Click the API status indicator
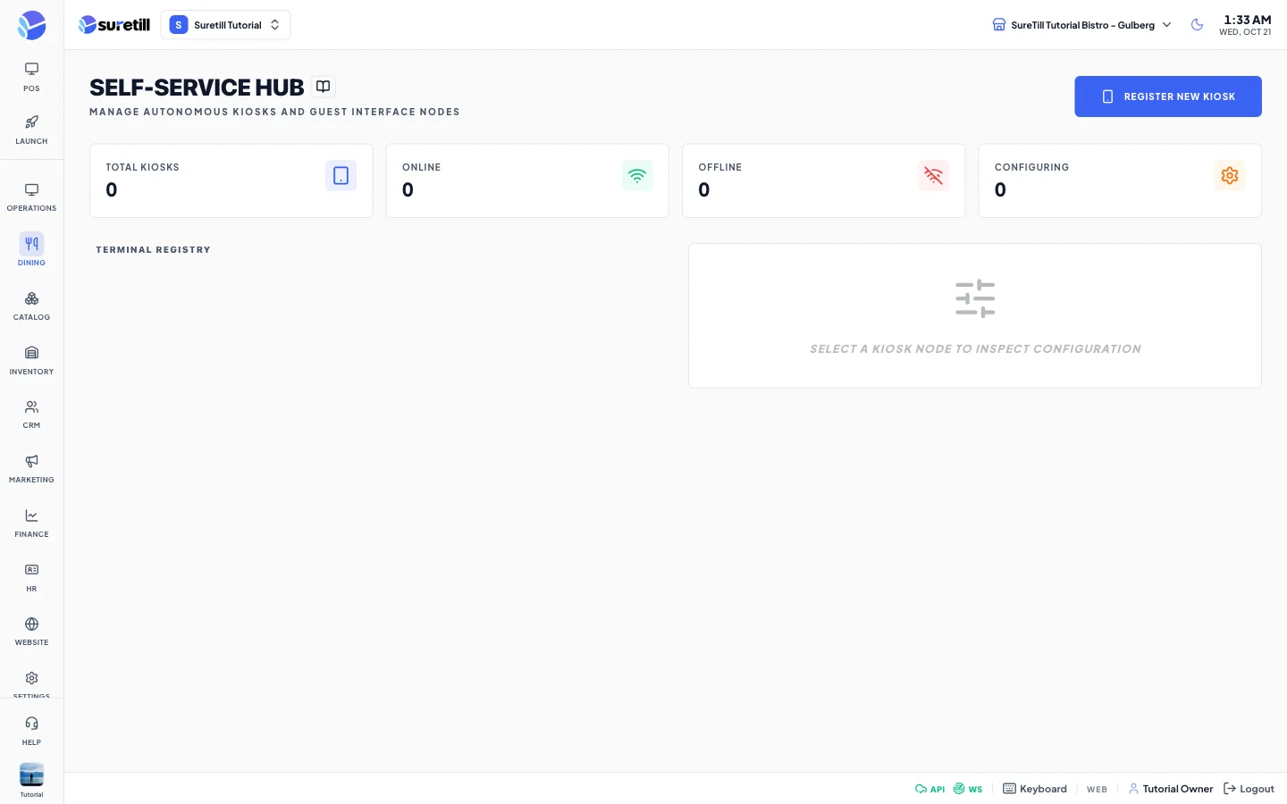 point(929,789)
